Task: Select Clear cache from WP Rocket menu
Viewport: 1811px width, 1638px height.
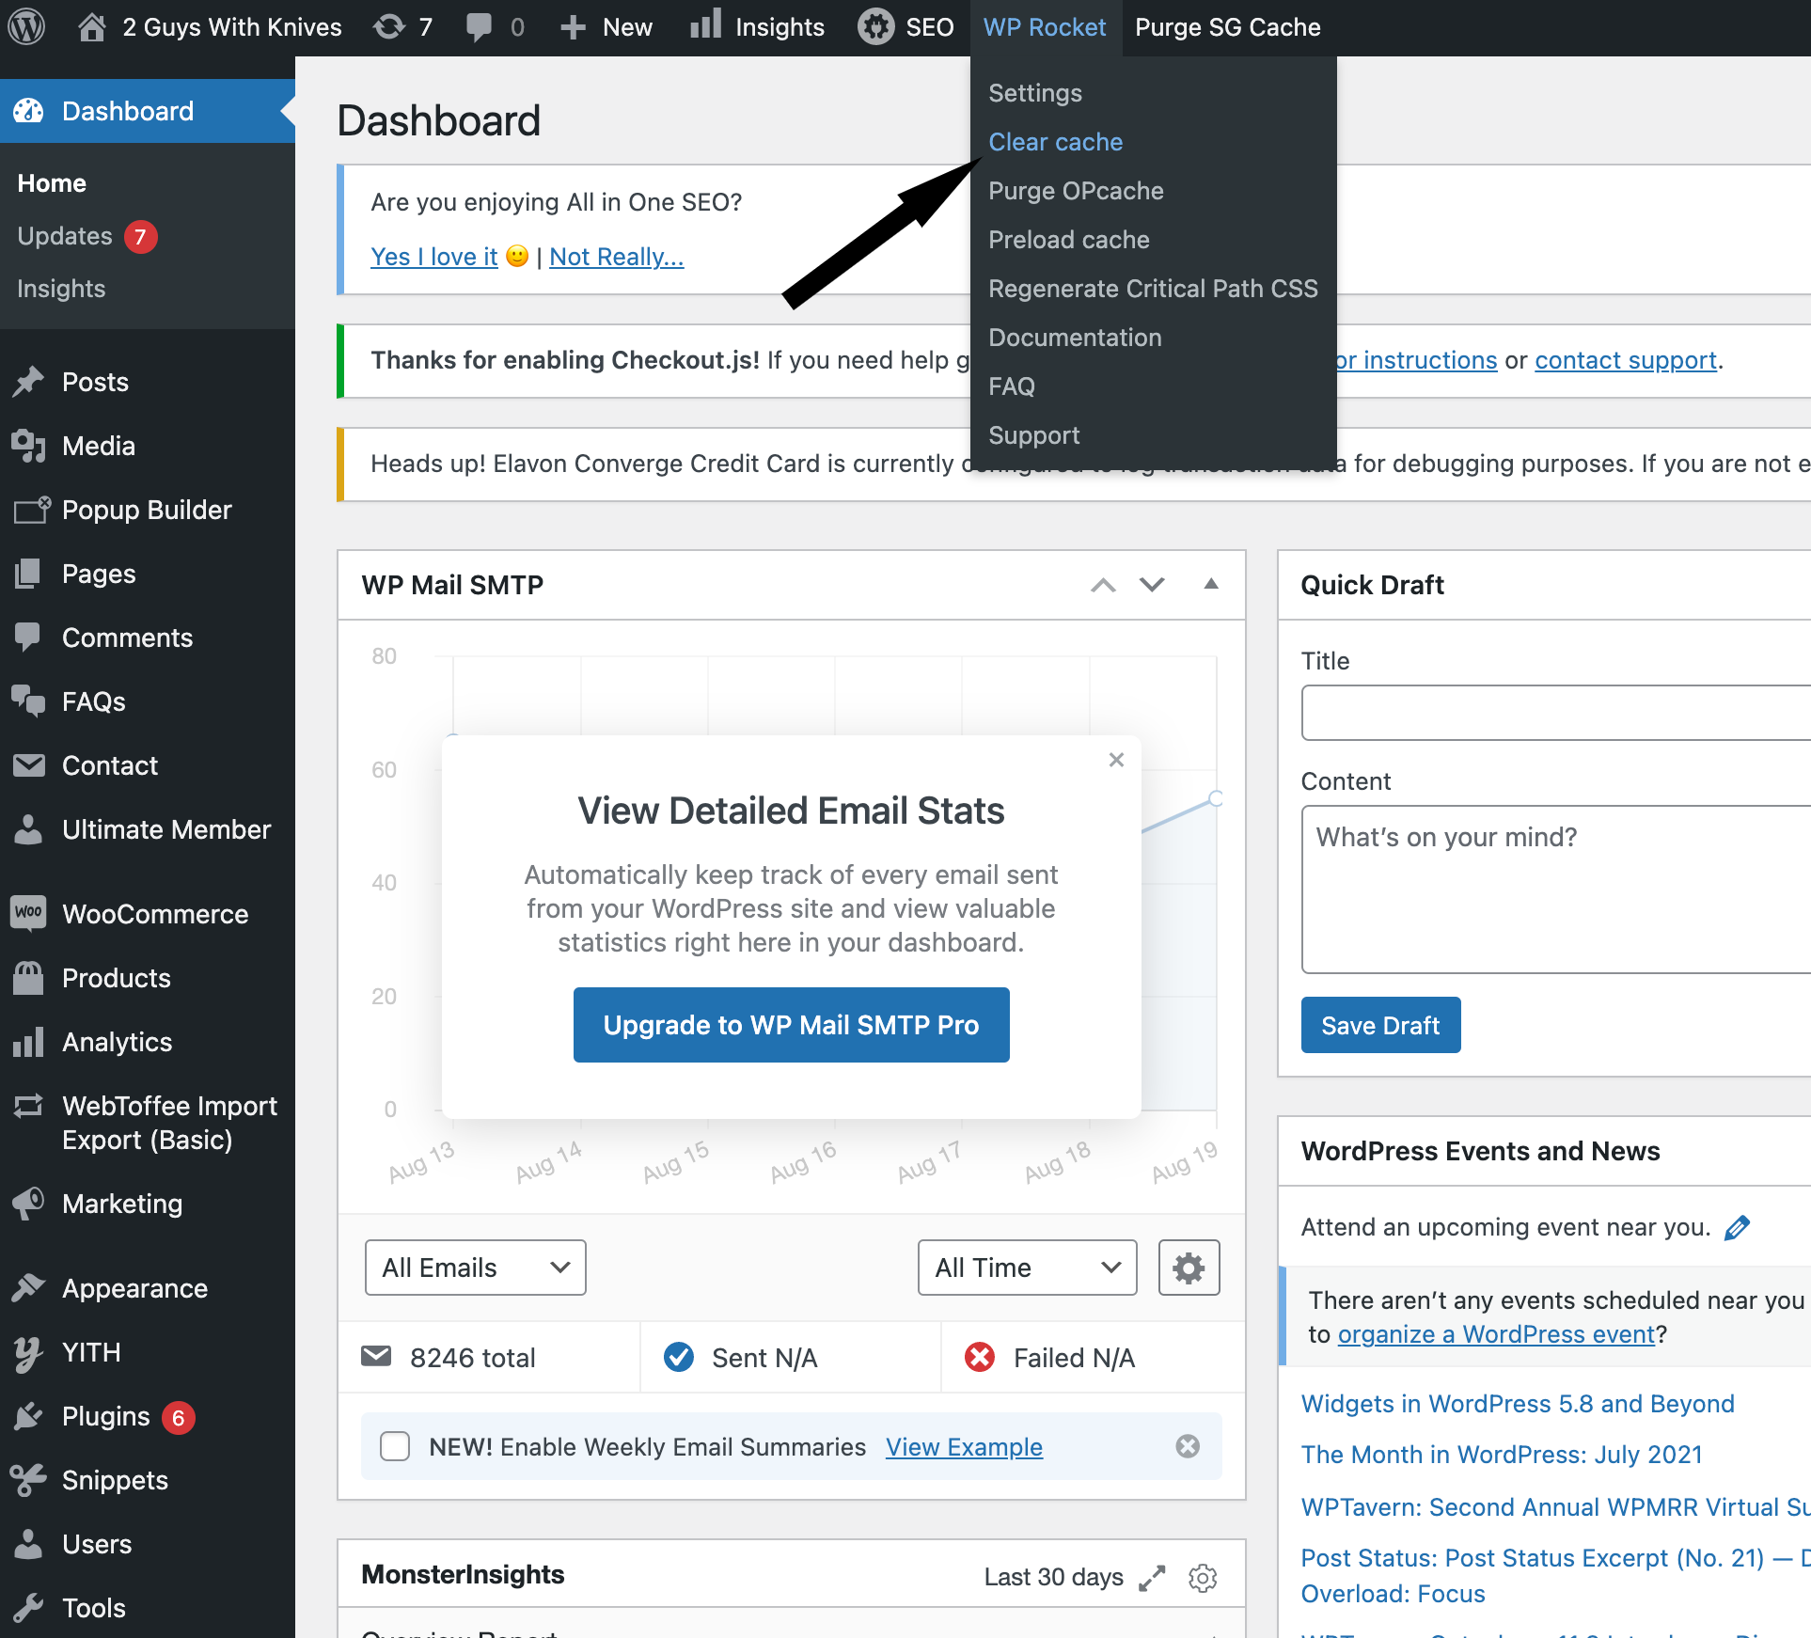Action: click(x=1055, y=142)
